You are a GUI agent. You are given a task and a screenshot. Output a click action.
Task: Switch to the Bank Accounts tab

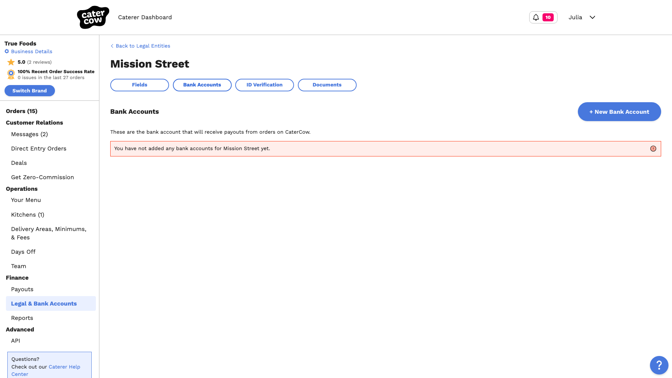(202, 85)
